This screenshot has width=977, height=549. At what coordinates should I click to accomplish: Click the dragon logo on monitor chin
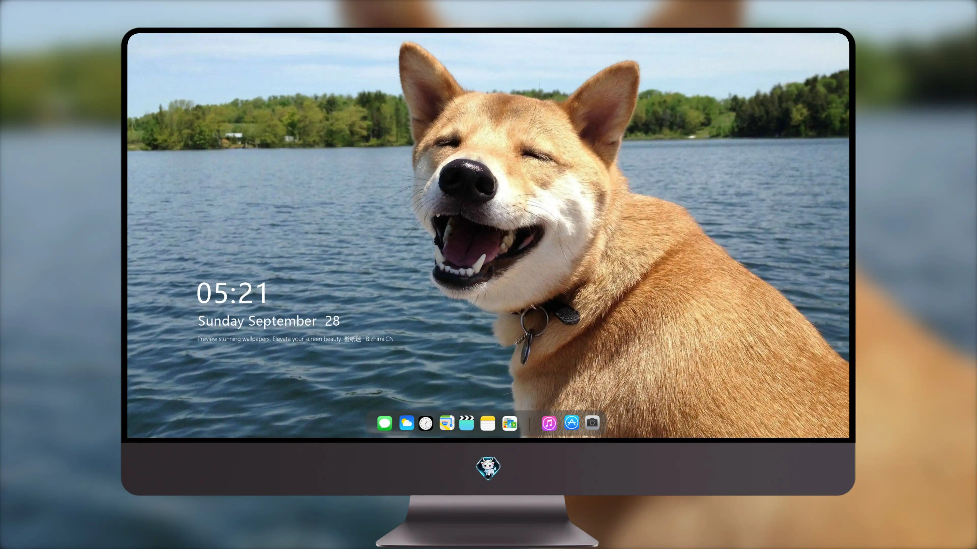tap(488, 468)
